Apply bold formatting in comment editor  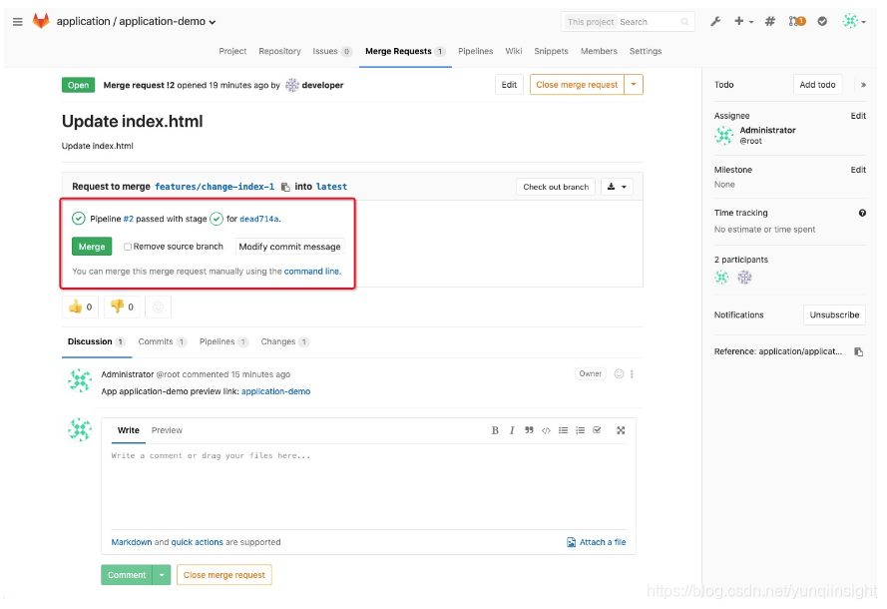(x=495, y=430)
